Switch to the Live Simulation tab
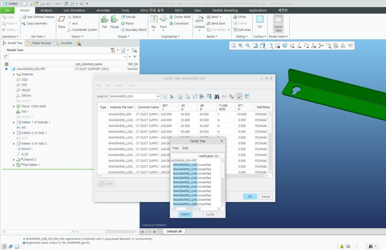The width and height of the screenshot is (386, 250). click(x=74, y=10)
